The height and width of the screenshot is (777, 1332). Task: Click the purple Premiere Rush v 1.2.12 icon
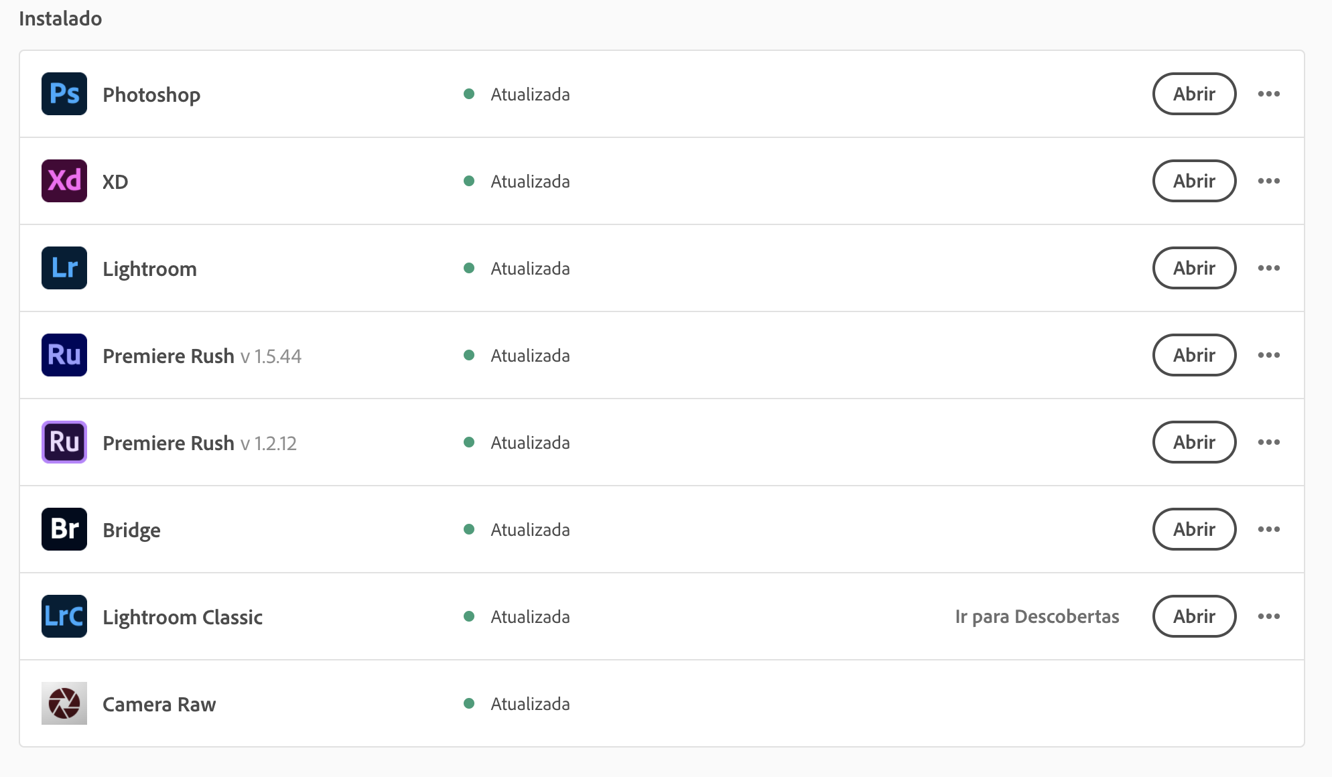(64, 442)
